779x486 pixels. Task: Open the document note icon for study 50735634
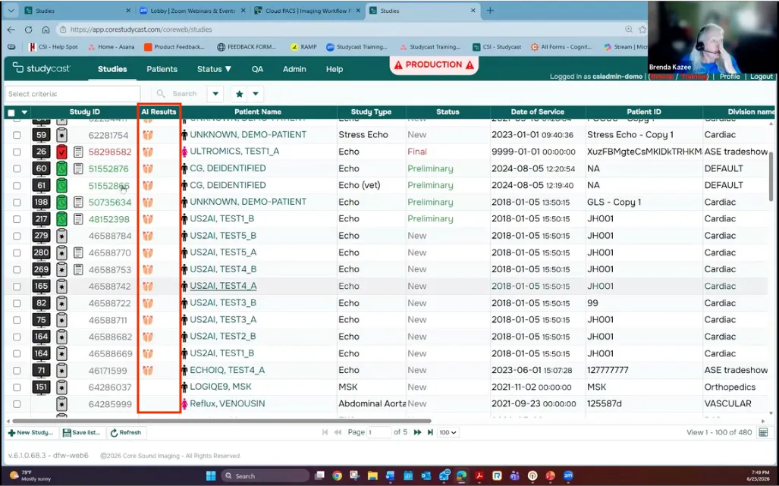click(78, 202)
